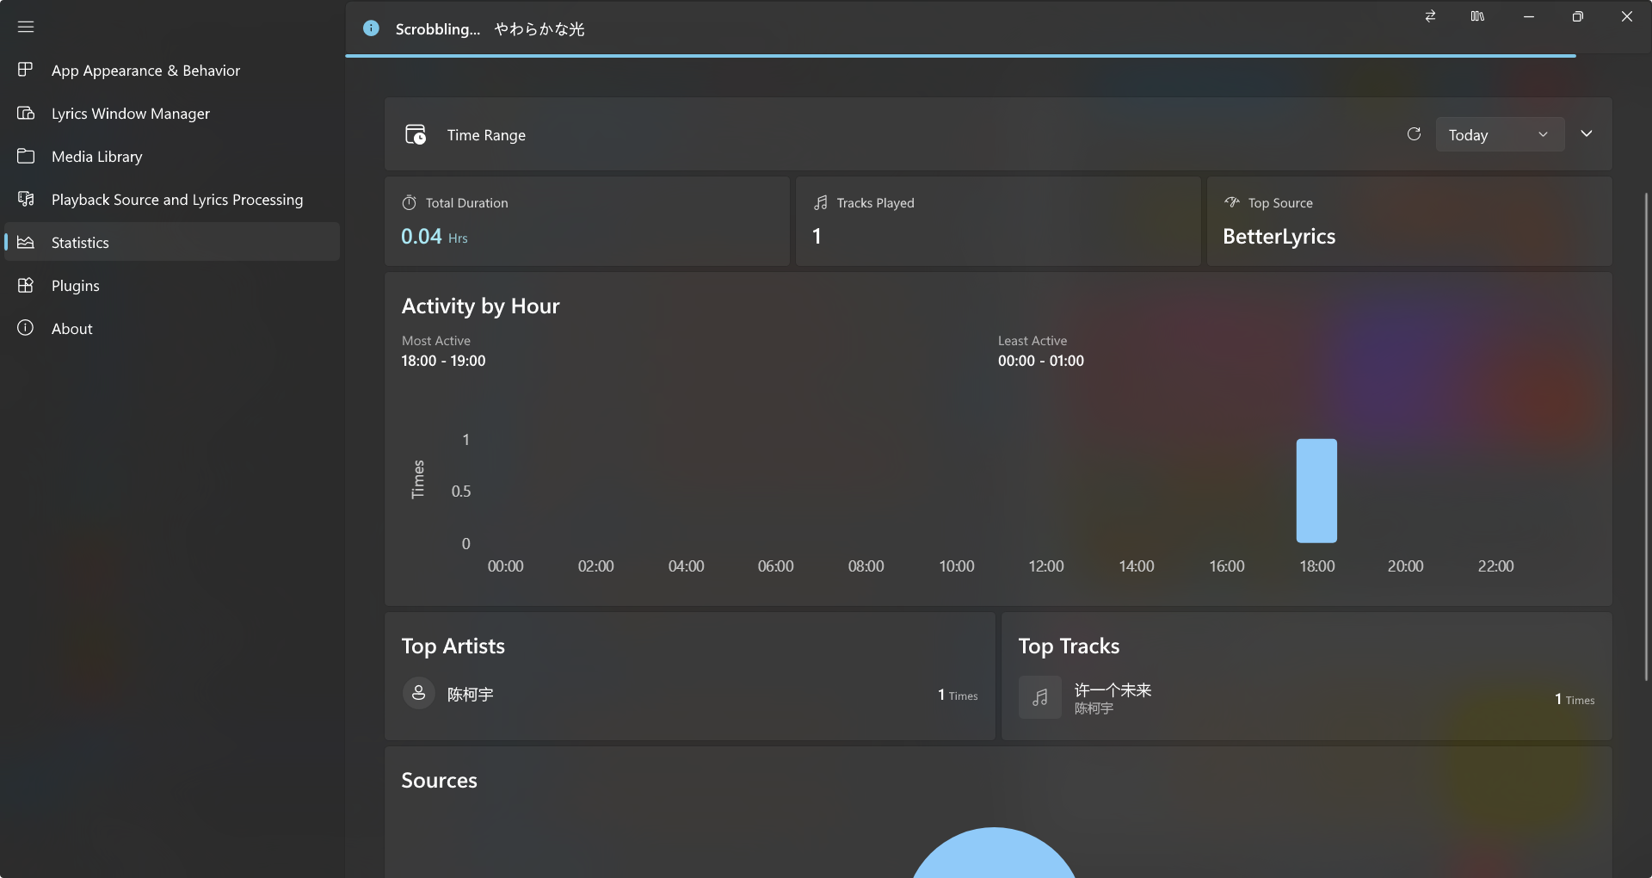Go to Lyrics Window Manager
Image resolution: width=1652 pixels, height=878 pixels.
[x=130, y=114]
